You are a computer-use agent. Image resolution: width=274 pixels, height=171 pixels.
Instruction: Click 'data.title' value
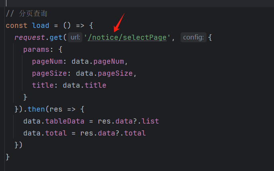point(85,85)
